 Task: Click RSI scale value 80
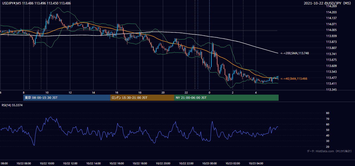click(327, 113)
